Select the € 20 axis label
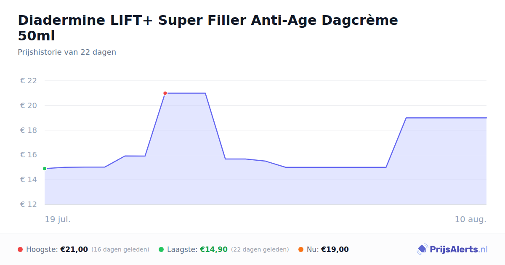This screenshot has width=505, height=265. coord(29,106)
